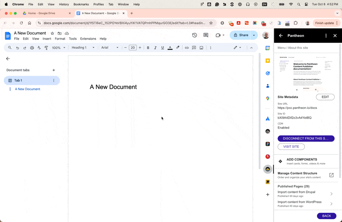Open the Heading 1 style dropdown
Image resolution: width=342 pixels, height=222 pixels.
(83, 47)
